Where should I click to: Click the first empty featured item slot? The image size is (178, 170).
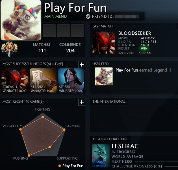click(49, 31)
